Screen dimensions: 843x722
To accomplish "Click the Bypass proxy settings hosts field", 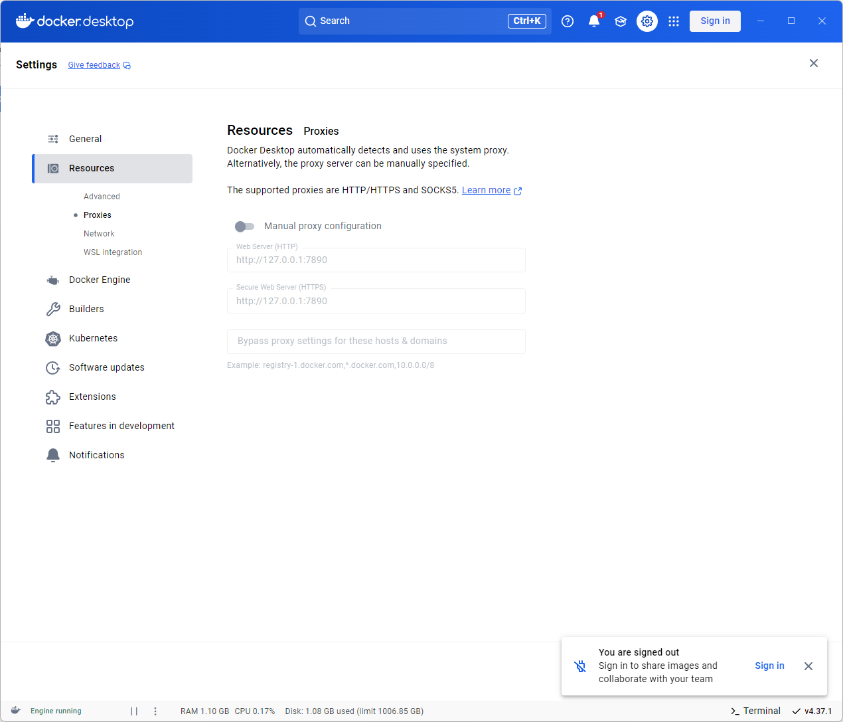I will pyautogui.click(x=376, y=341).
